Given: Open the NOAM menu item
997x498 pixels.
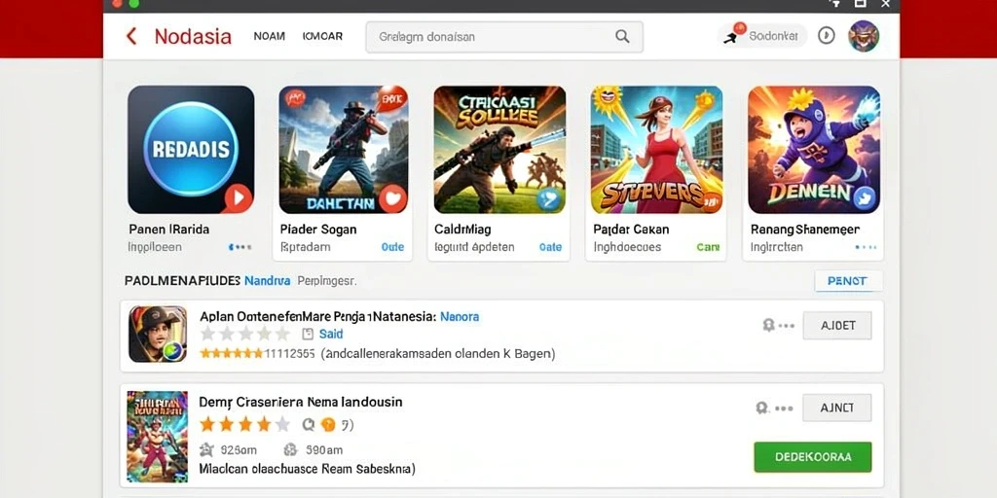Looking at the screenshot, I should 269,36.
